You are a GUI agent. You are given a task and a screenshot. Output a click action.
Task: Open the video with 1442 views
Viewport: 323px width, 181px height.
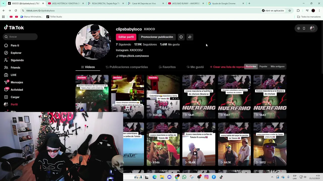pyautogui.click(x=270, y=97)
